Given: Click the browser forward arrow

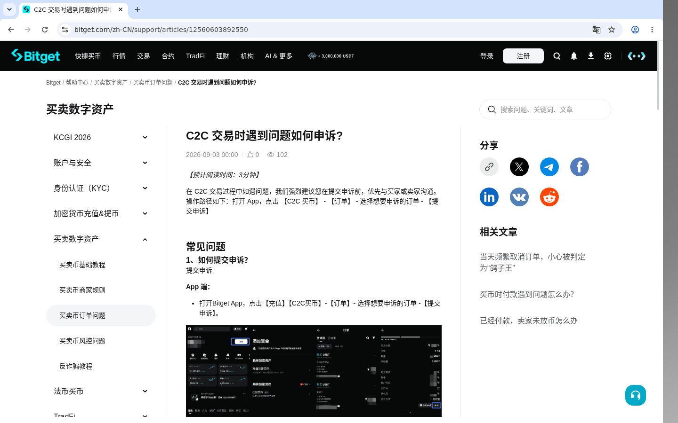Looking at the screenshot, I should pyautogui.click(x=28, y=30).
